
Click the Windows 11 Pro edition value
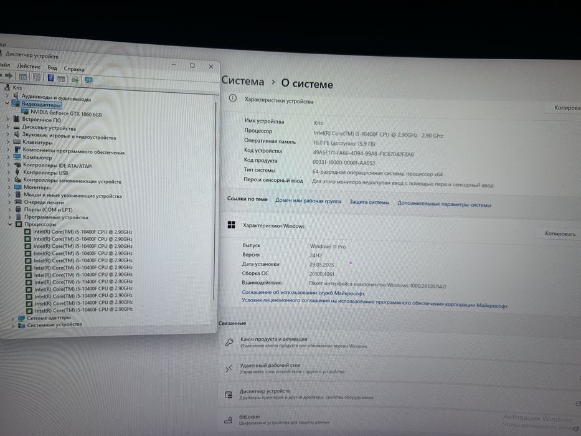328,246
